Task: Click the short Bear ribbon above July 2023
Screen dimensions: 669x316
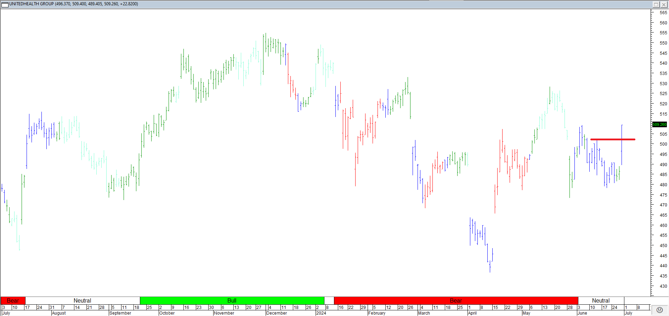Action: coord(13,300)
